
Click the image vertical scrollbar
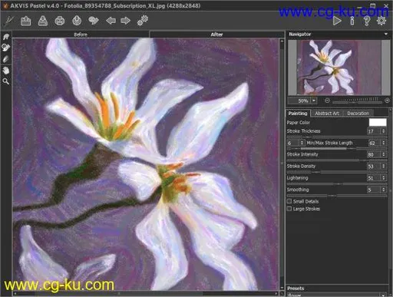click(282, 164)
